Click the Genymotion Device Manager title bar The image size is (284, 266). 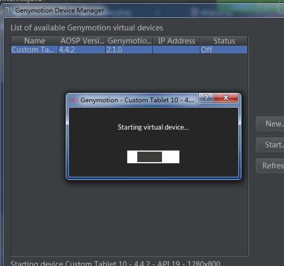[141, 10]
